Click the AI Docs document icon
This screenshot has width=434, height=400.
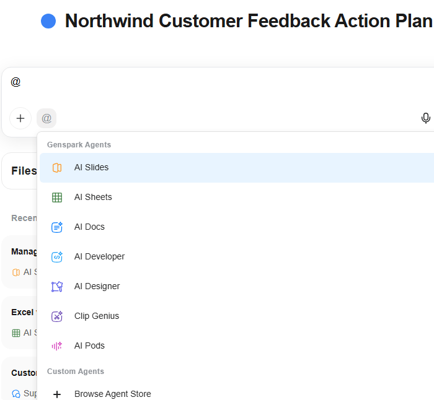pos(57,227)
